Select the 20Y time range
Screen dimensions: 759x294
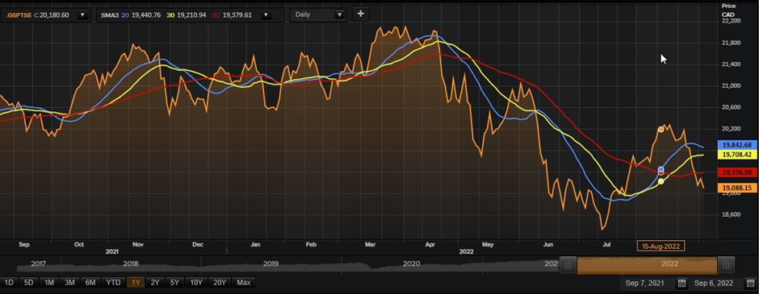[x=220, y=283]
